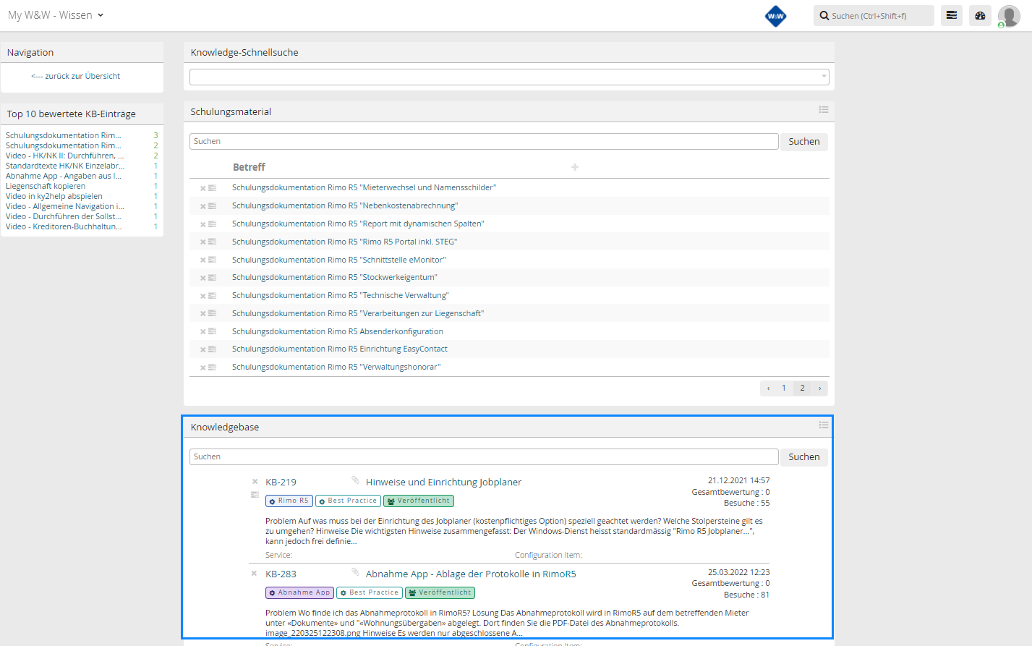Viewport: 1032px width, 646px height.
Task: Click the x icon for 'Schnittstelle eMonitor' row
Action: (203, 260)
